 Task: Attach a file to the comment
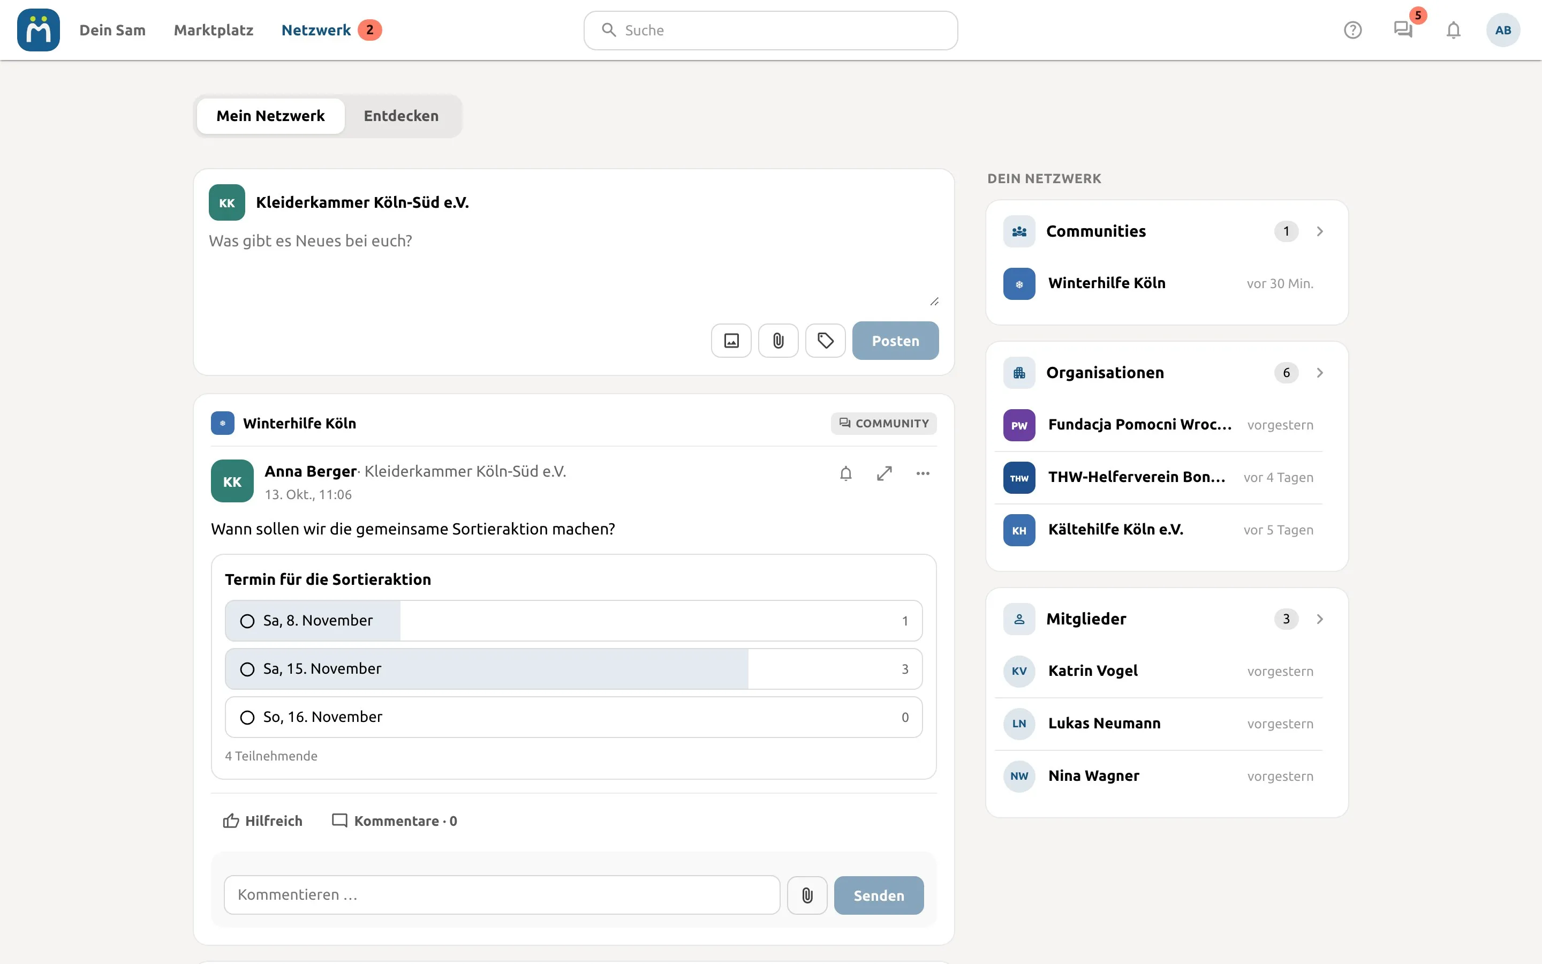click(807, 895)
